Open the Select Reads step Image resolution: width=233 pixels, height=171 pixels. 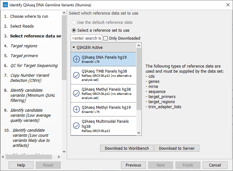pyautogui.click(x=22, y=26)
